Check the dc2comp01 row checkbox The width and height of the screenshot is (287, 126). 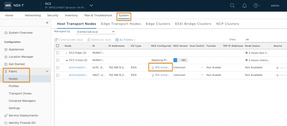pyautogui.click(x=58, y=68)
